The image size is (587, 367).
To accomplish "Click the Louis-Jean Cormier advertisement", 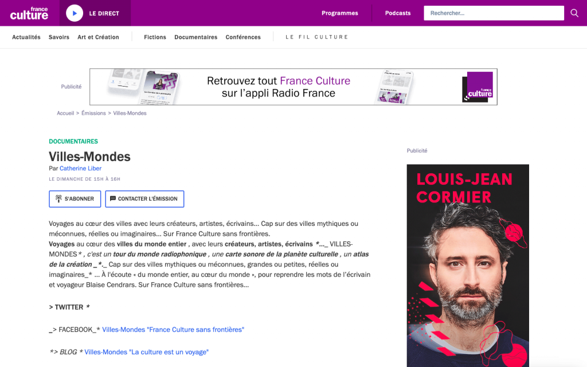I will pyautogui.click(x=468, y=266).
